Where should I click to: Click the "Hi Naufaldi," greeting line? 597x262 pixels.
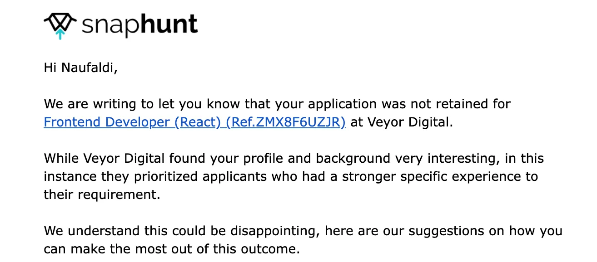(x=81, y=68)
